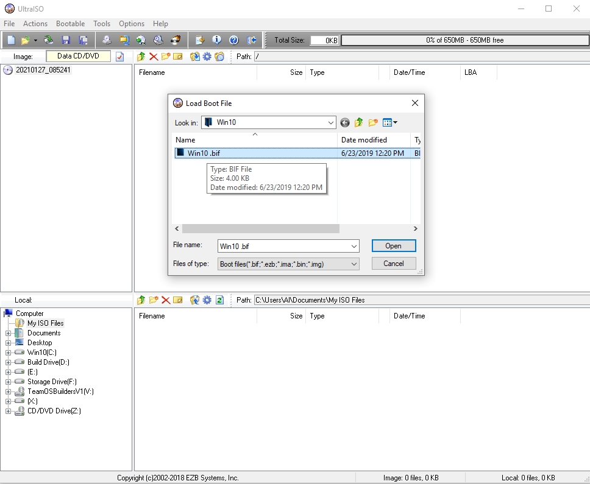Viewport: 590px width, 484px height.
Task: Open the Tools menu
Action: click(102, 24)
